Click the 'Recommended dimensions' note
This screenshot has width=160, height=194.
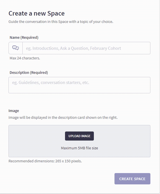click(x=45, y=161)
